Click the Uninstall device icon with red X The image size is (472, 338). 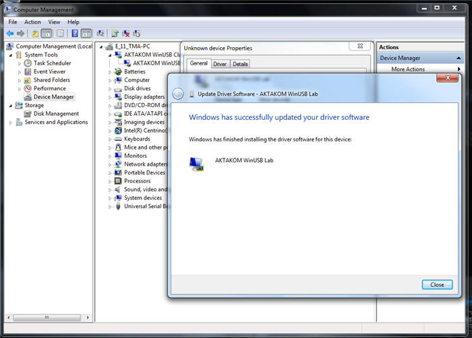126,34
